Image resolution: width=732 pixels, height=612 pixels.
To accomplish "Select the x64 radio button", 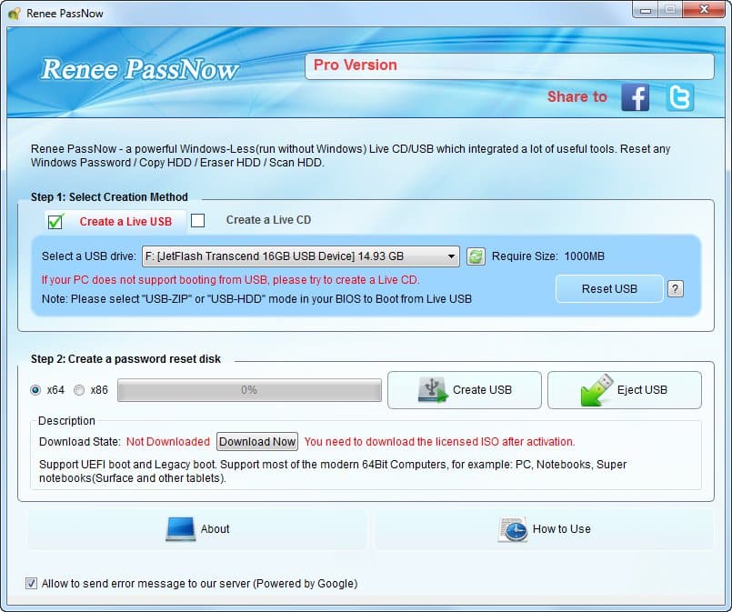I will pyautogui.click(x=35, y=390).
